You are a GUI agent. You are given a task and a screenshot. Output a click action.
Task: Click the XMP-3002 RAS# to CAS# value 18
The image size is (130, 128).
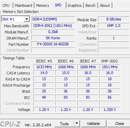point(110,79)
